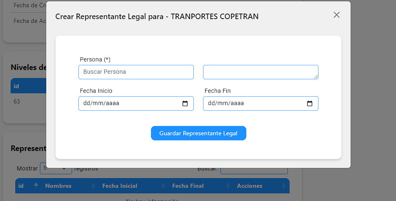396x201 pixels.
Task: Sort table by id column
Action: [28, 186]
